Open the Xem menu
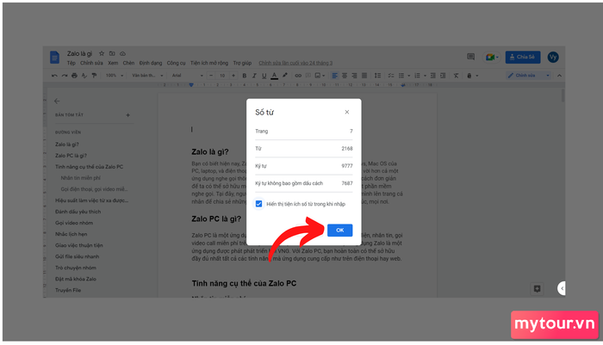The image size is (603, 345). coord(113,63)
